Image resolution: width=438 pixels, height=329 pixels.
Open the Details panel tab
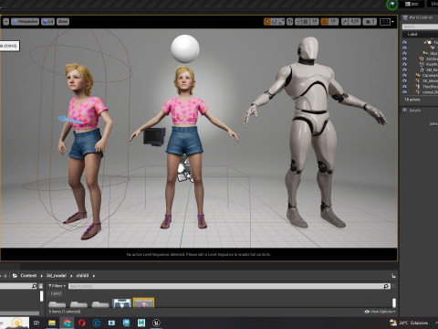(x=413, y=111)
